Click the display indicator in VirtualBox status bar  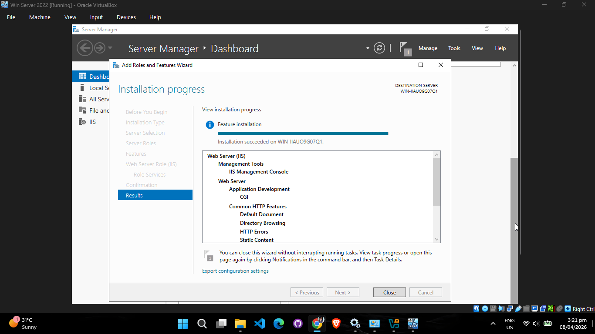[x=534, y=309]
